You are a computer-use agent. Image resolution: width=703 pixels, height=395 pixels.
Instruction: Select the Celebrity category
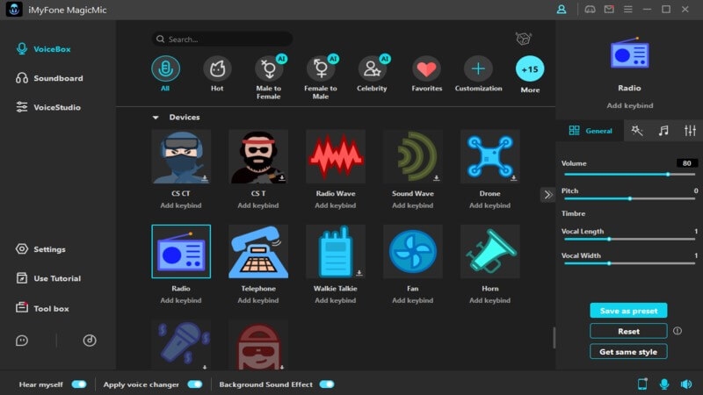coord(372,74)
